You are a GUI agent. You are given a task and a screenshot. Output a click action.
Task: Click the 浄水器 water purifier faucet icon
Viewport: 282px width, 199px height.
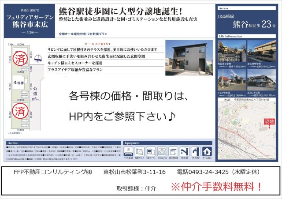(x=185, y=151)
